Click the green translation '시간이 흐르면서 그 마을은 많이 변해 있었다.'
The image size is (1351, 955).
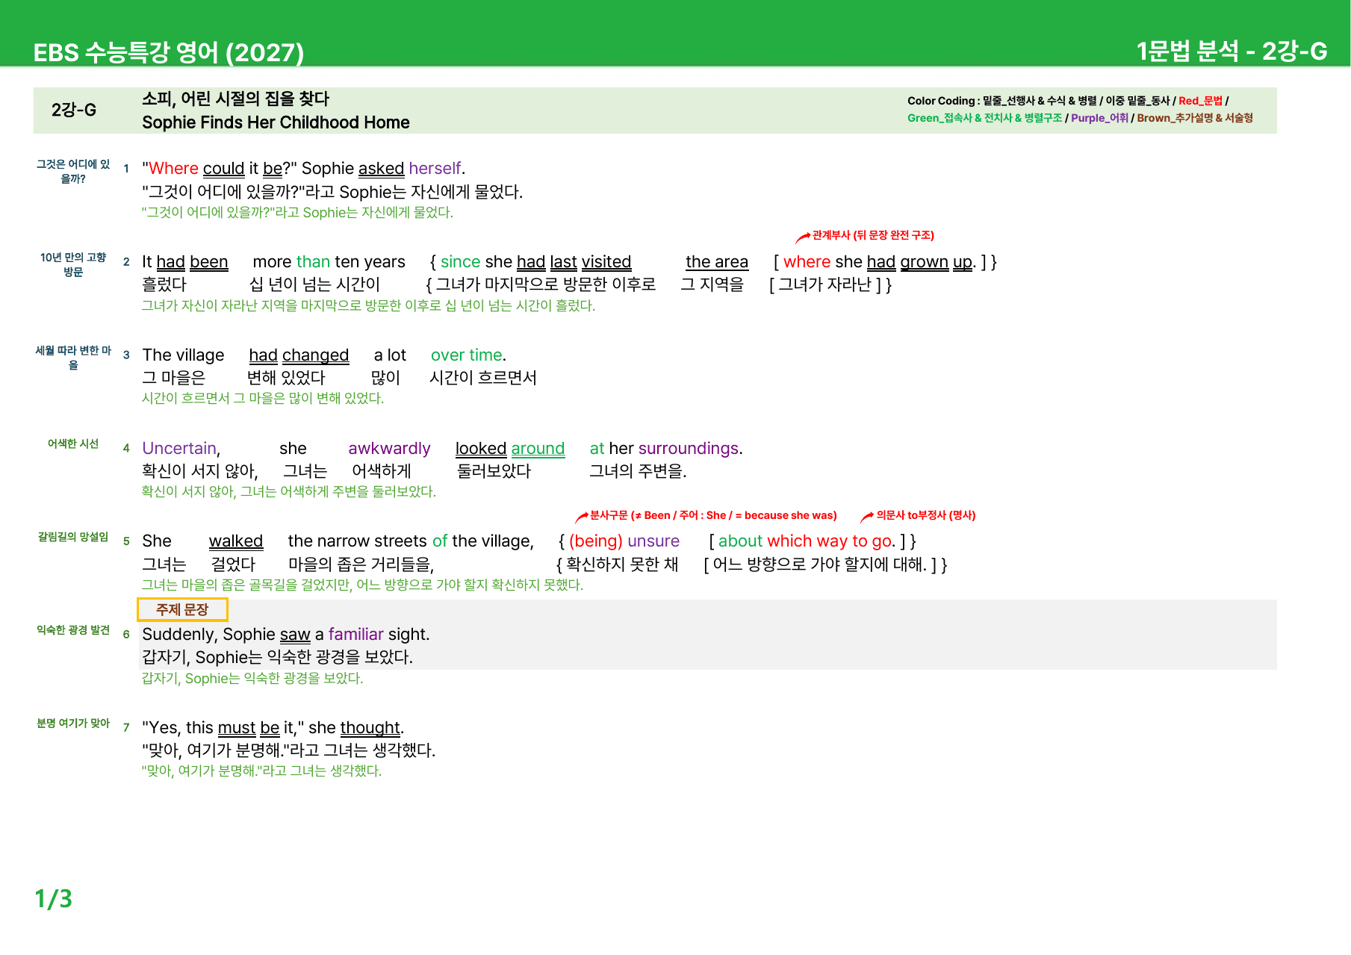(263, 398)
